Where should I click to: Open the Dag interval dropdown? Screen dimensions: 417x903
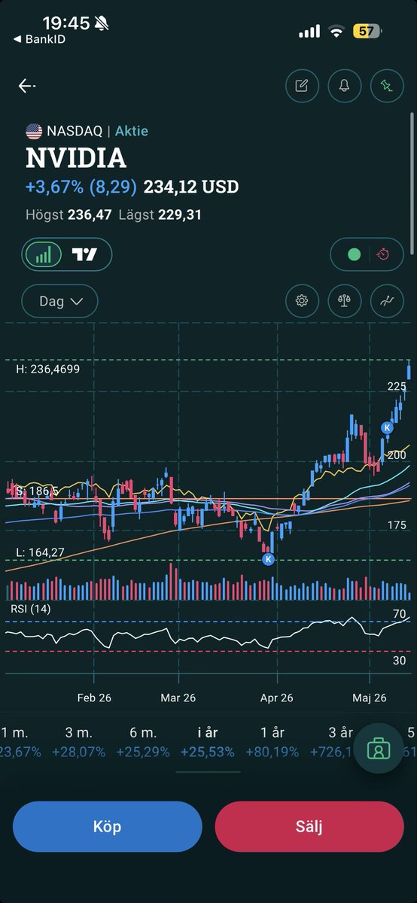coord(59,301)
